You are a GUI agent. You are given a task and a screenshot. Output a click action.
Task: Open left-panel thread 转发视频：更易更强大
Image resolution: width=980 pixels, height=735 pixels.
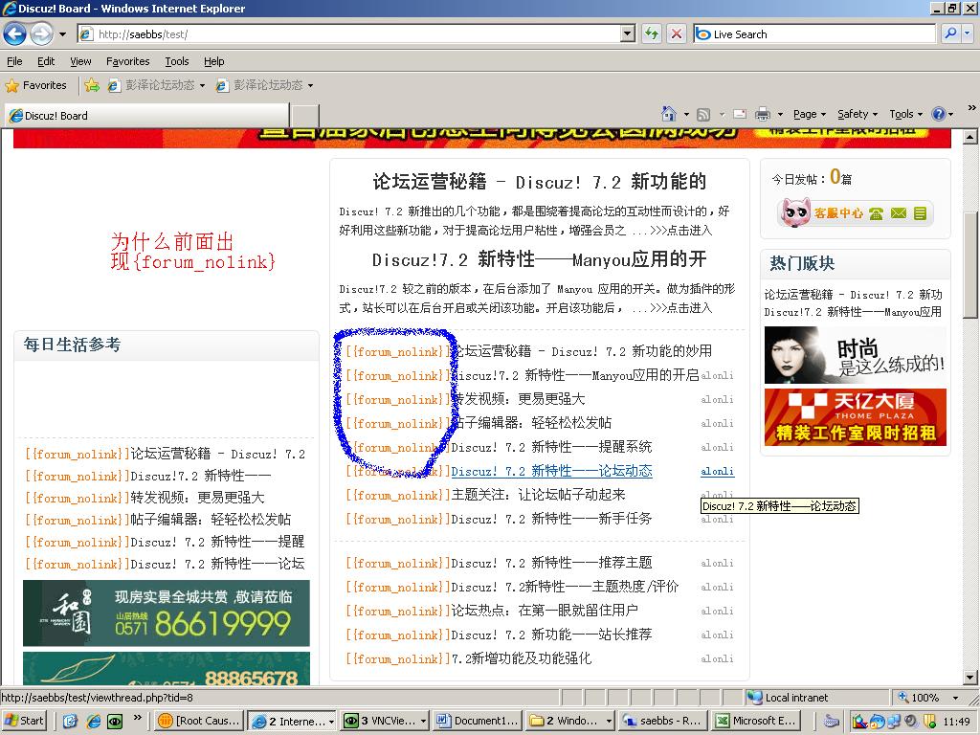coord(197,498)
